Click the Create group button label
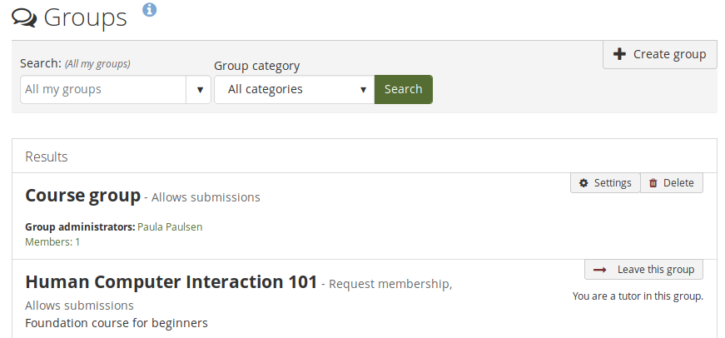The height and width of the screenshot is (338, 725). tap(669, 54)
